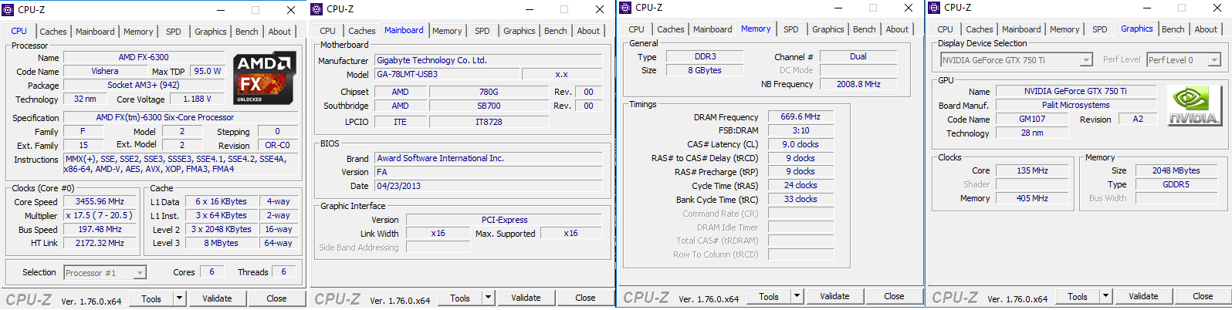1232x310 pixels.
Task: Open Tools dropdown arrow in Mainboard window
Action: [488, 298]
